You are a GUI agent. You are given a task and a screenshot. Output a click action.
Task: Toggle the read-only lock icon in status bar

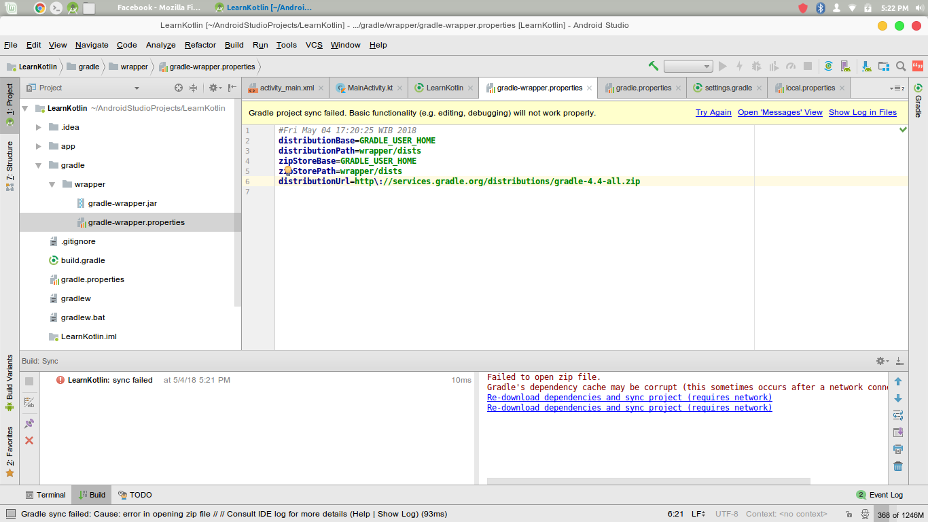pyautogui.click(x=849, y=515)
